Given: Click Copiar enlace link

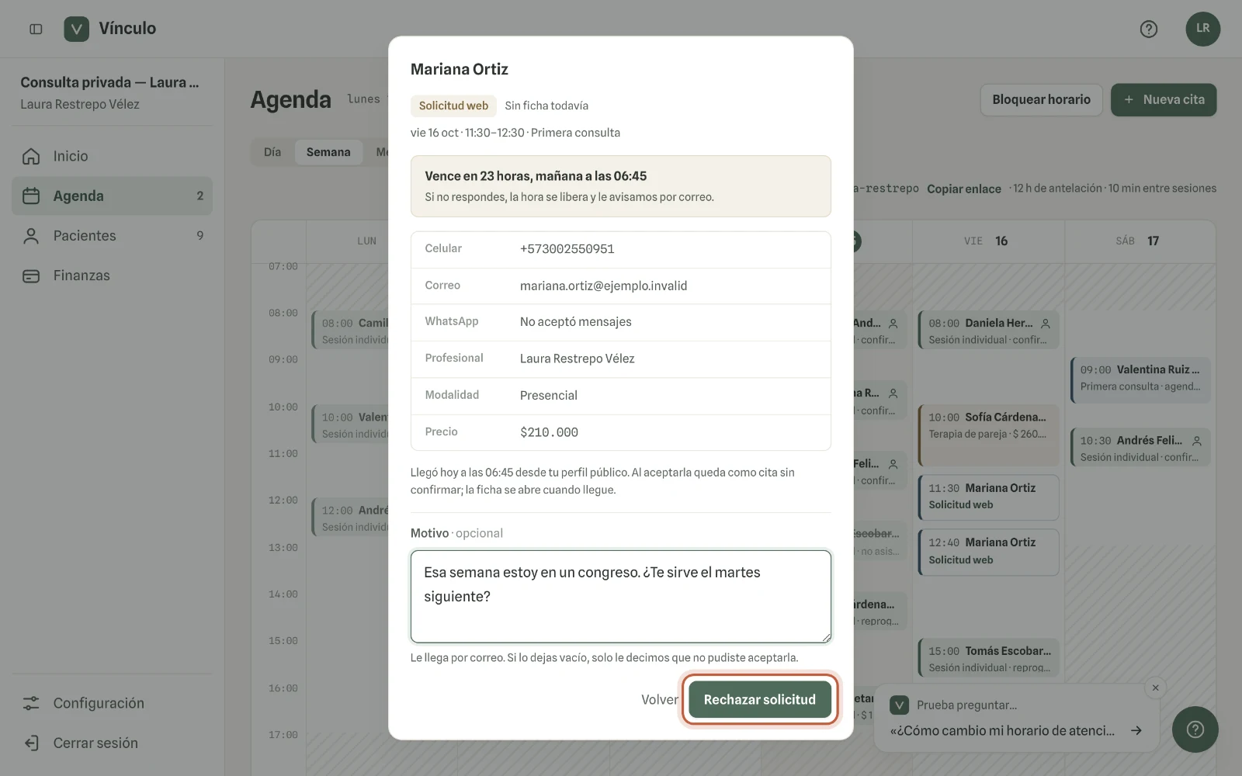Looking at the screenshot, I should point(963,189).
